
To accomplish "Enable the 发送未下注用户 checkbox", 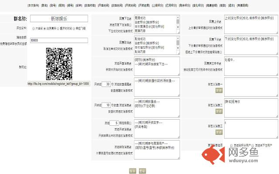I will click(x=253, y=145).
